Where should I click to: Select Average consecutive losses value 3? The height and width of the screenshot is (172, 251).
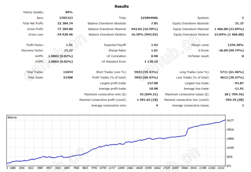243,105
